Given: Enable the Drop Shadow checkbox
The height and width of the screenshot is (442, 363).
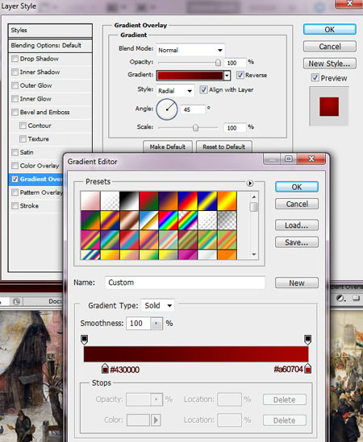Looking at the screenshot, I should 15,59.
